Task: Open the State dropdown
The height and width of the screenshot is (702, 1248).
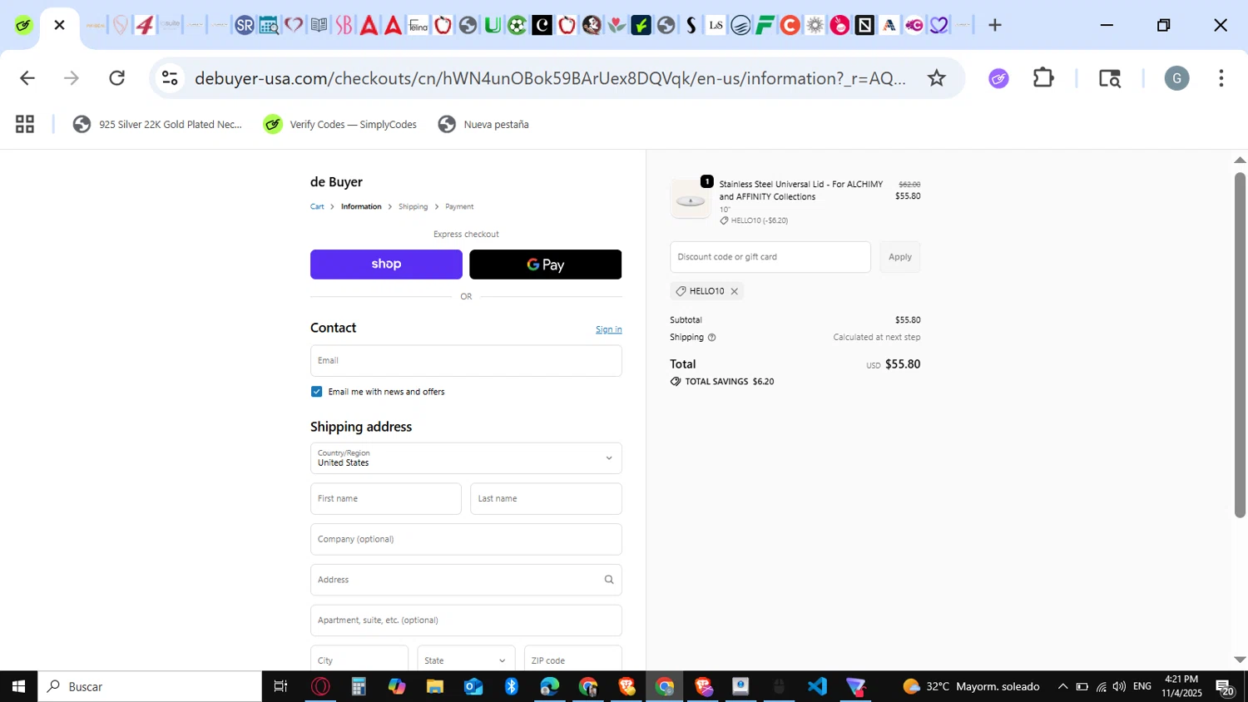Action: (x=466, y=660)
